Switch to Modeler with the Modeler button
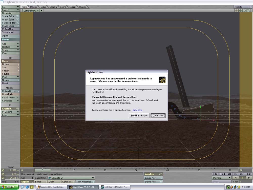Viewport: 253px width, 190px height. coord(243,7)
